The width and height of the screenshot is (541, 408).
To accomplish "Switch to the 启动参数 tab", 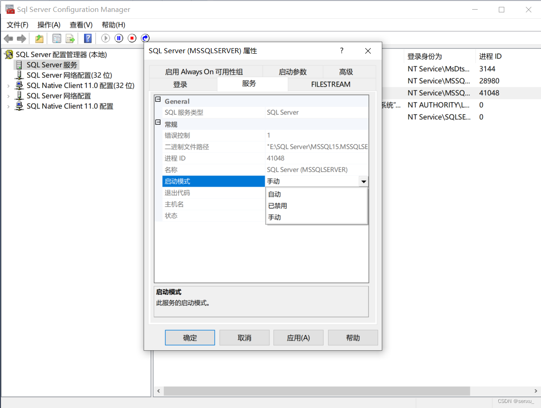I will (293, 72).
